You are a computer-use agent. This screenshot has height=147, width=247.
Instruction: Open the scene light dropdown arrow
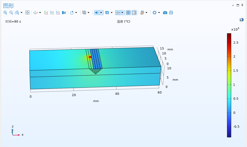click(101, 13)
